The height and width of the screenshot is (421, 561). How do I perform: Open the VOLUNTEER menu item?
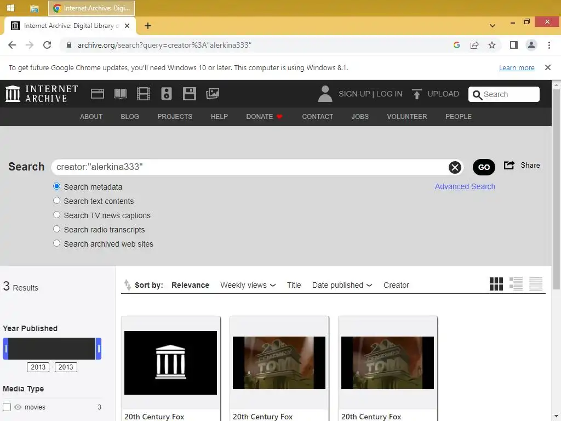pyautogui.click(x=407, y=117)
